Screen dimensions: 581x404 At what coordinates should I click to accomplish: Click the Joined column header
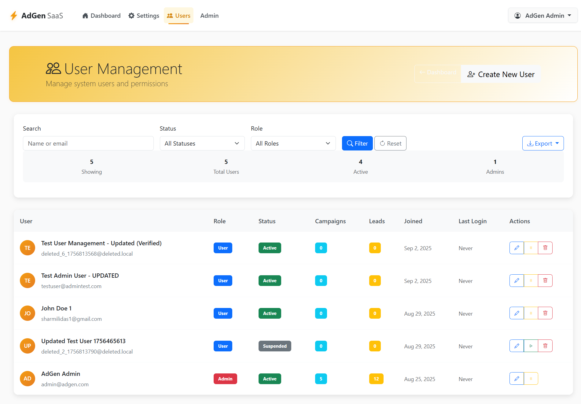(x=413, y=221)
